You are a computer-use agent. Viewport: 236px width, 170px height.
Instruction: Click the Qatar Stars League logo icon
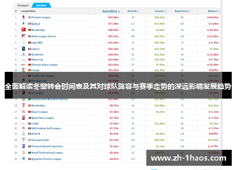point(24,118)
